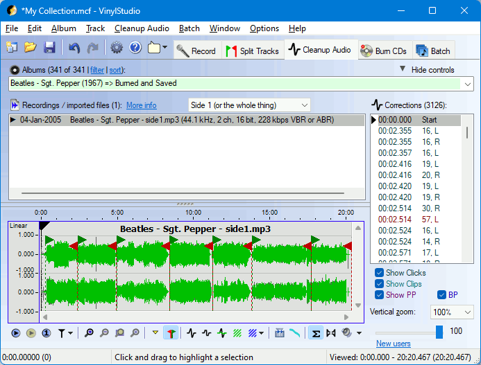
Task: Click the save floppy disk icon
Action: (49, 48)
